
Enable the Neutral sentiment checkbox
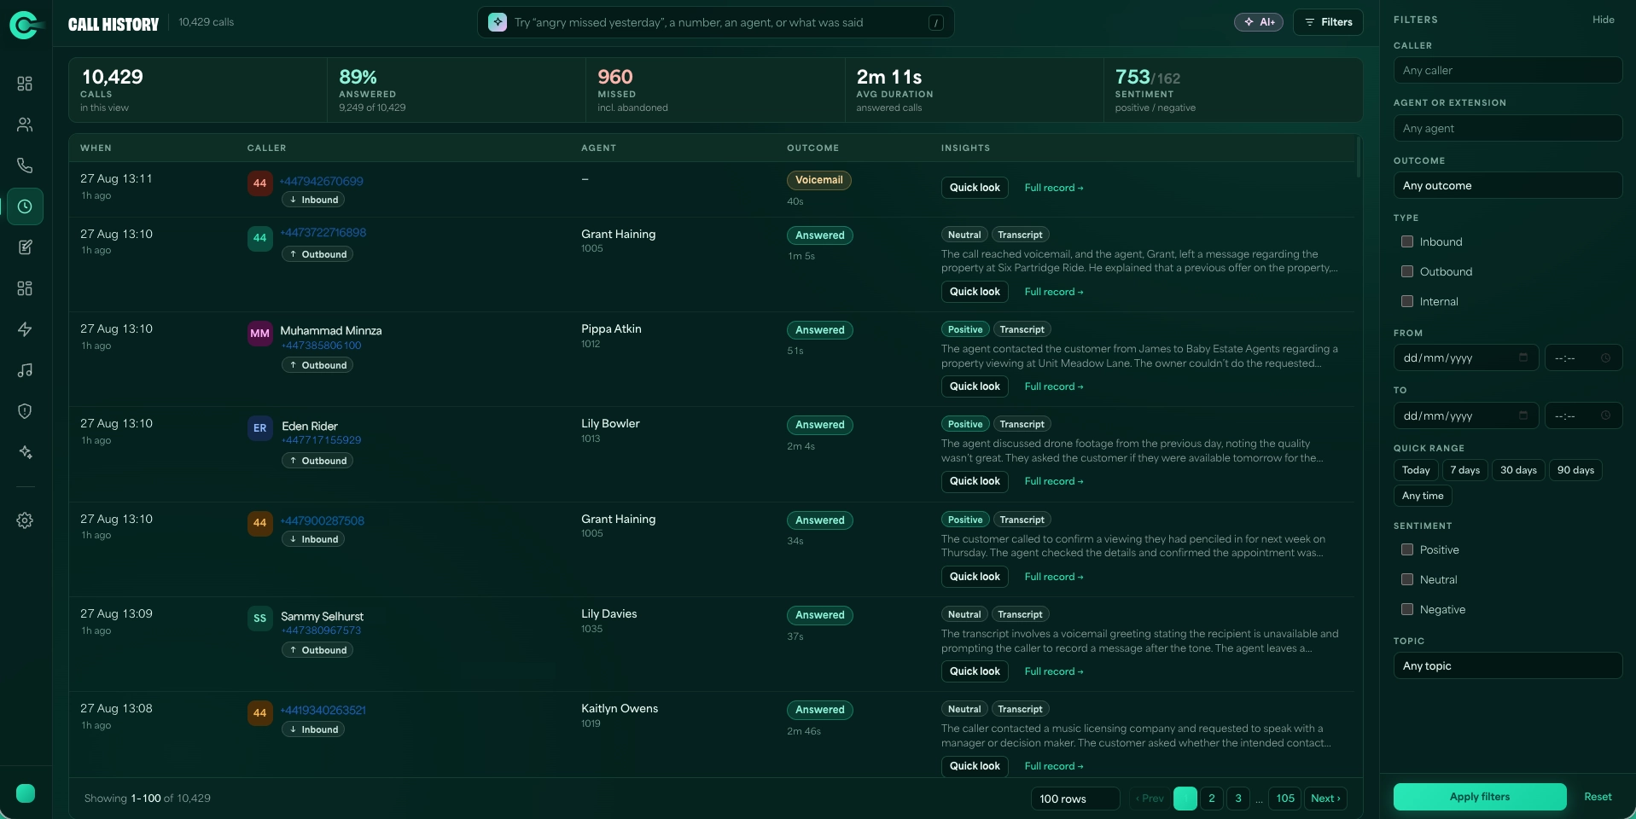point(1407,579)
